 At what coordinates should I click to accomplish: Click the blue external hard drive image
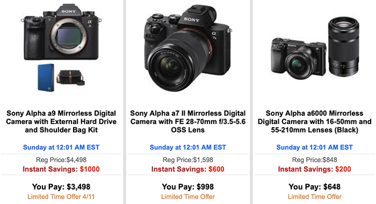pyautogui.click(x=46, y=77)
